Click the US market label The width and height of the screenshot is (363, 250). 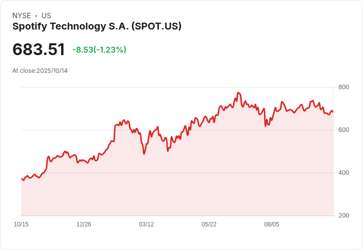[x=46, y=16]
